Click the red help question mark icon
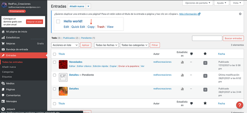 click(x=239, y=105)
